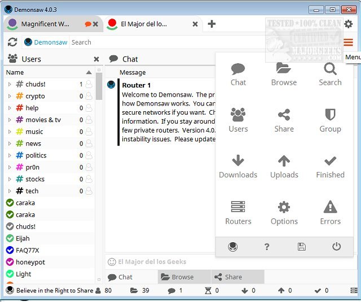
Task: Click the folder count icon in status bar
Action: [134, 291]
